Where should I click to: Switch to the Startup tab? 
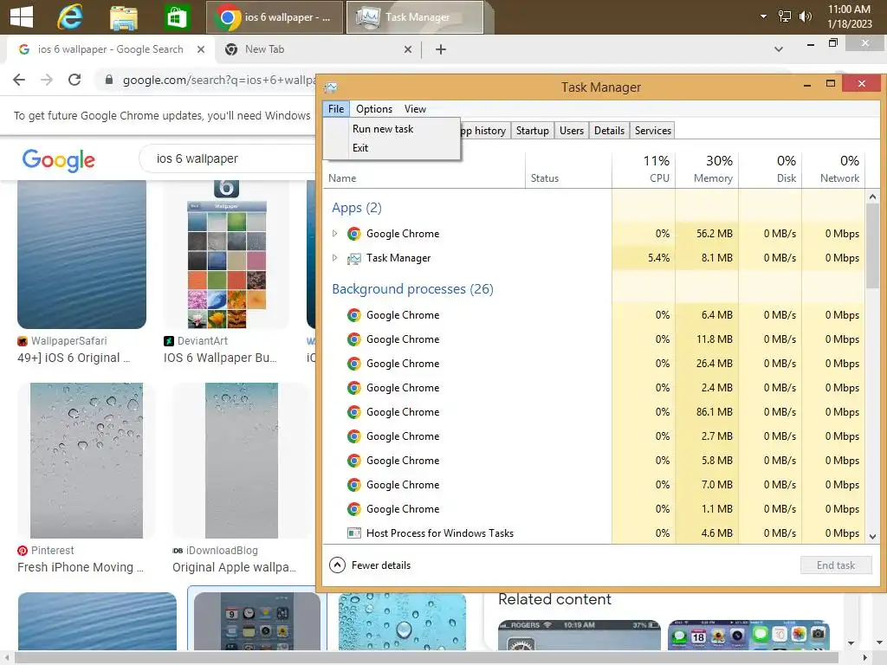pyautogui.click(x=533, y=131)
